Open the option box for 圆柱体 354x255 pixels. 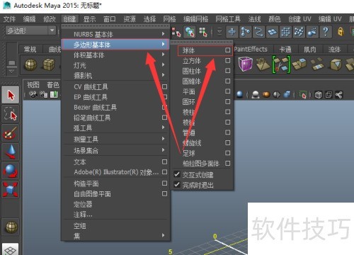click(x=227, y=71)
